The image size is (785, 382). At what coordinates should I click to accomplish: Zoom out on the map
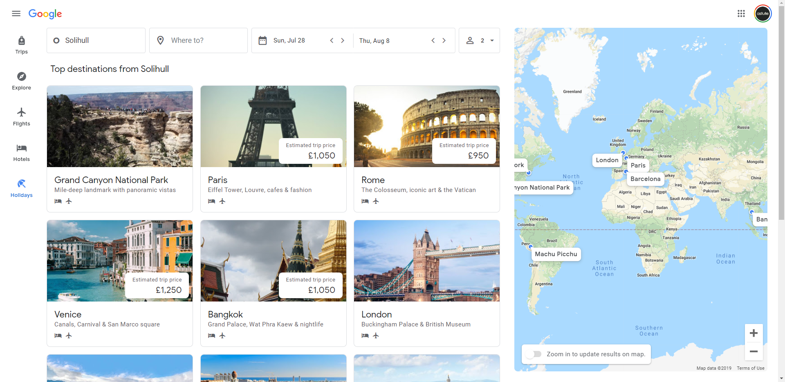[x=754, y=351]
